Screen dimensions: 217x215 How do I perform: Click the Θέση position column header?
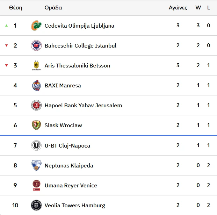coord(15,8)
